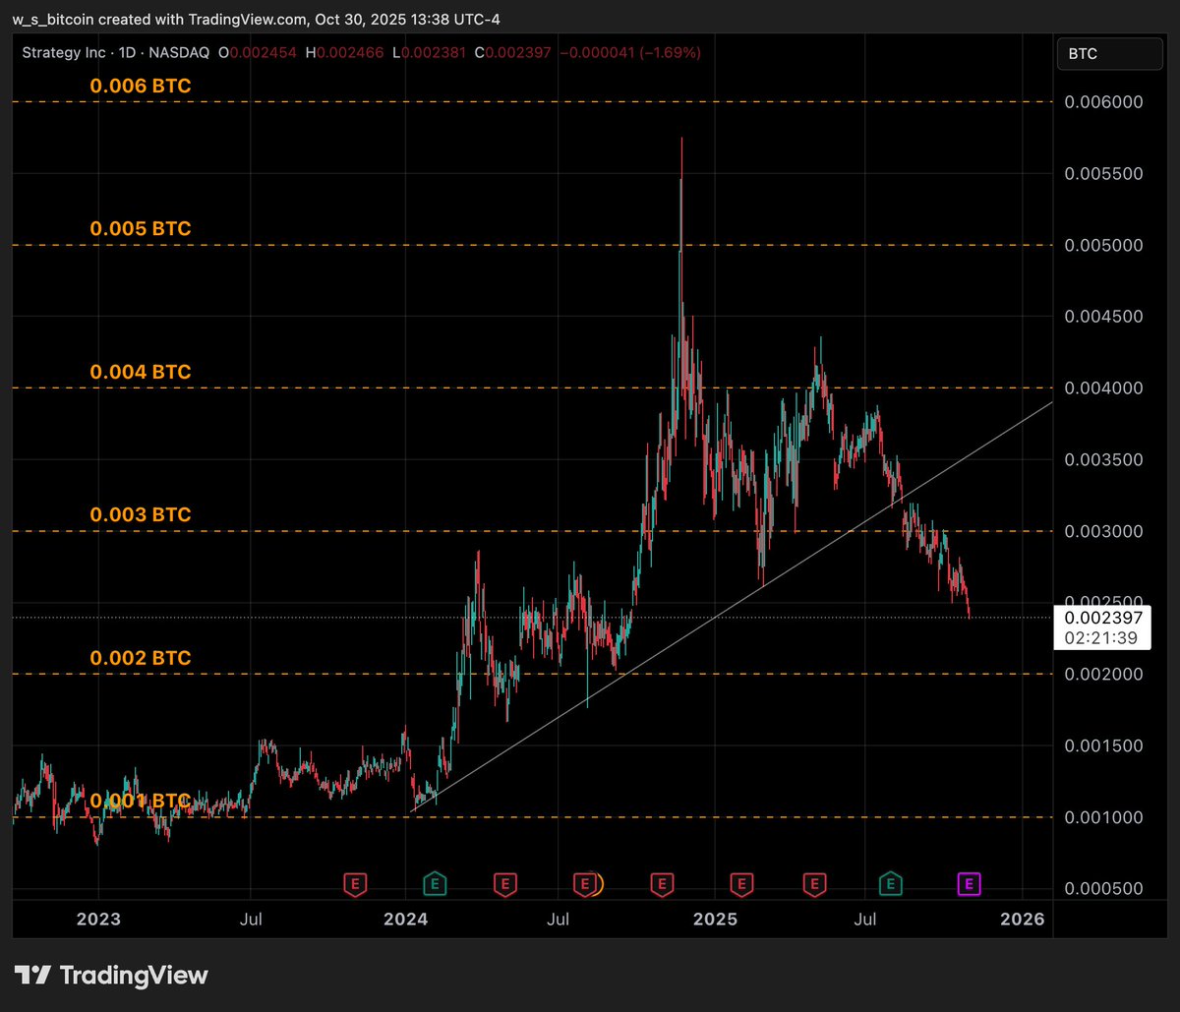The height and width of the screenshot is (1012, 1180).
Task: Click the current price label 0.002397
Action: click(1101, 618)
